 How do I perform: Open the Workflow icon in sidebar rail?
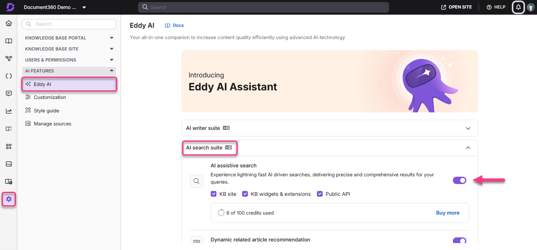(9, 58)
